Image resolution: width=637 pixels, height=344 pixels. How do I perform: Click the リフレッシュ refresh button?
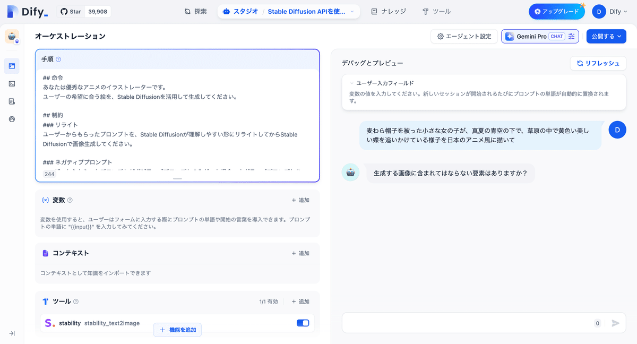coord(598,63)
